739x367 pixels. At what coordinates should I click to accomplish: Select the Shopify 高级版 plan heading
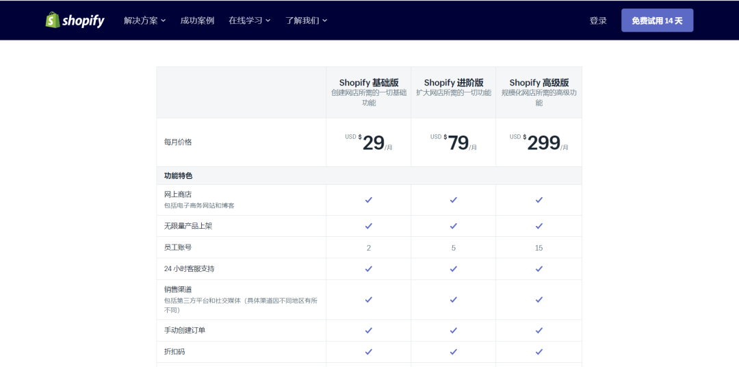pos(539,83)
